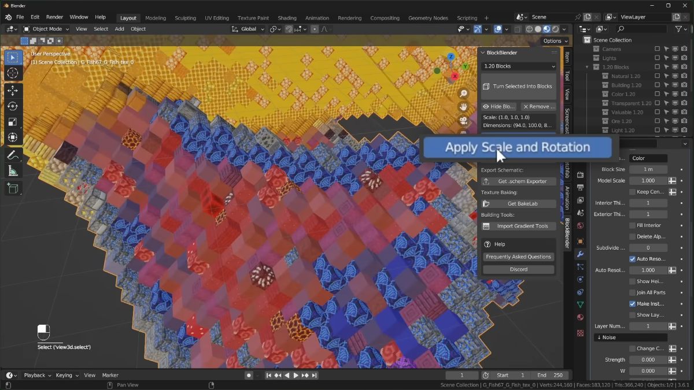Select the Rotate tool in the toolbar

tap(13, 106)
